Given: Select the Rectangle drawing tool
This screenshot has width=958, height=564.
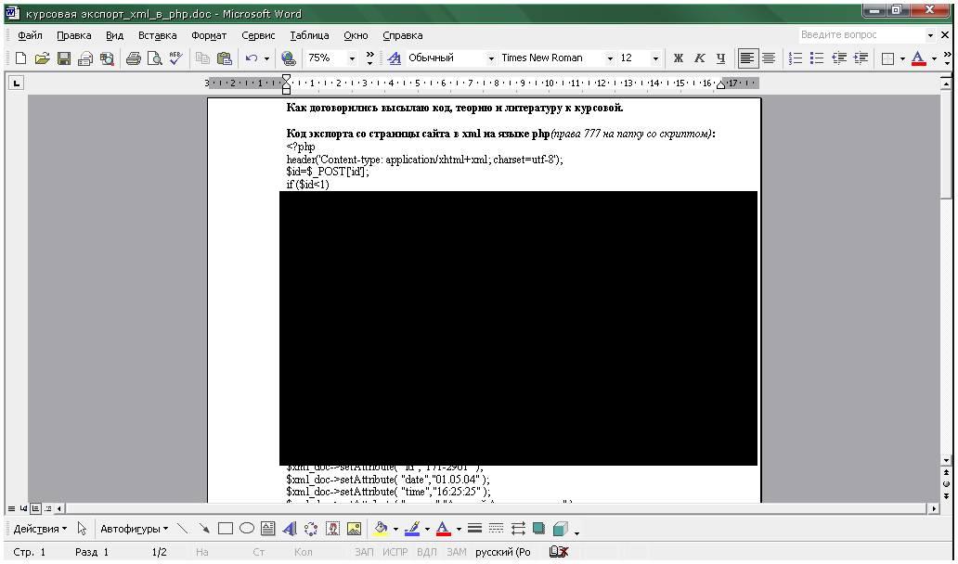Looking at the screenshot, I should point(225,530).
